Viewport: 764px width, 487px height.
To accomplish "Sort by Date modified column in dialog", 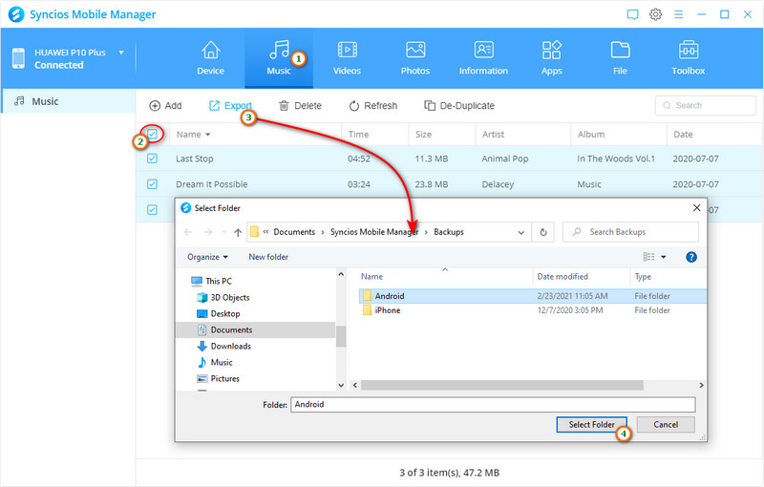I will pyautogui.click(x=562, y=277).
